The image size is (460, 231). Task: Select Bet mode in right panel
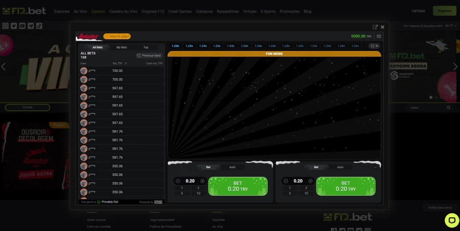point(316,167)
